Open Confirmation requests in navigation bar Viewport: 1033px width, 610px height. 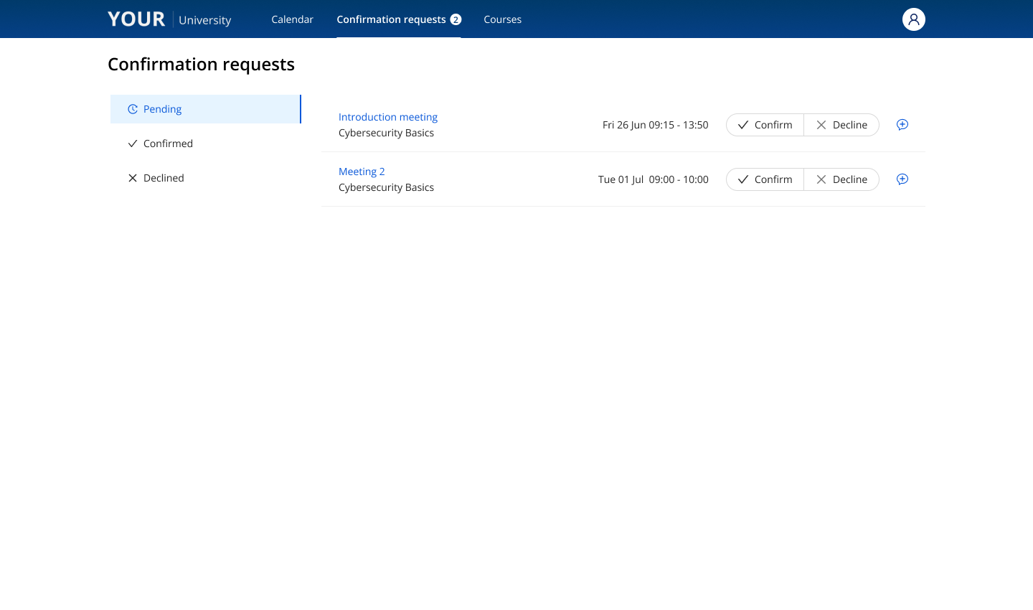399,19
